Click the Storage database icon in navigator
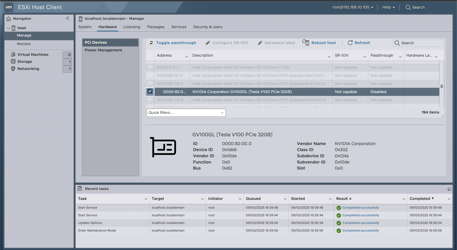Viewport: 457px width, 250px height. [x=13, y=62]
